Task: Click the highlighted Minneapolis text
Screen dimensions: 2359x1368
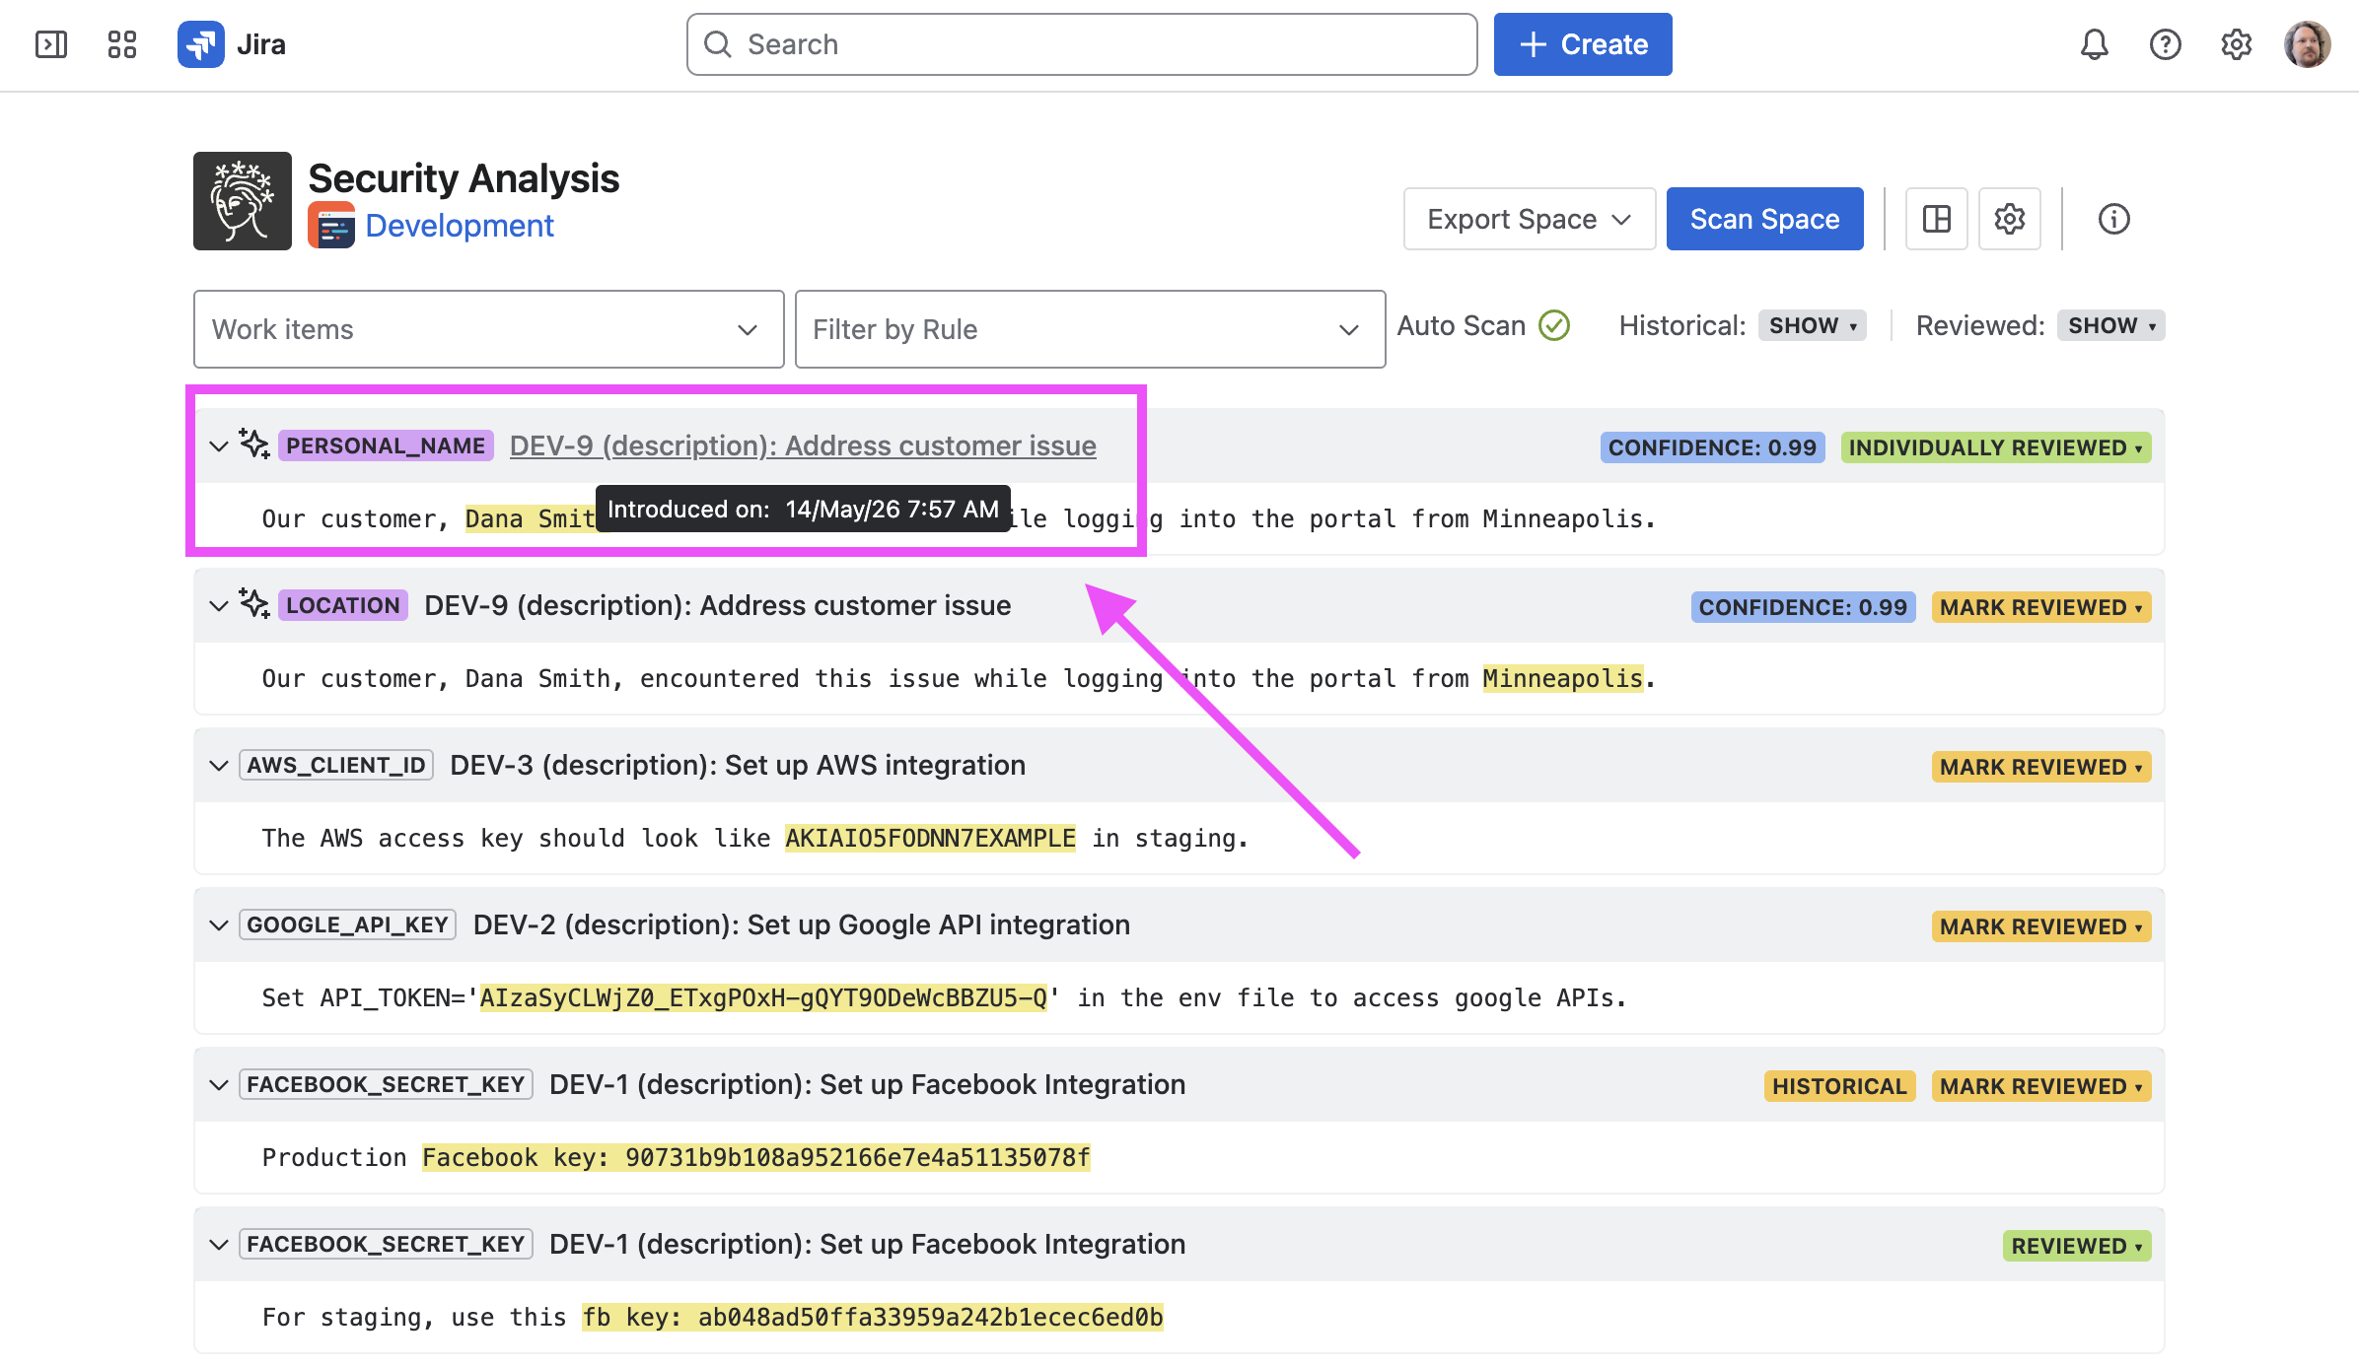Action: [1563, 678]
